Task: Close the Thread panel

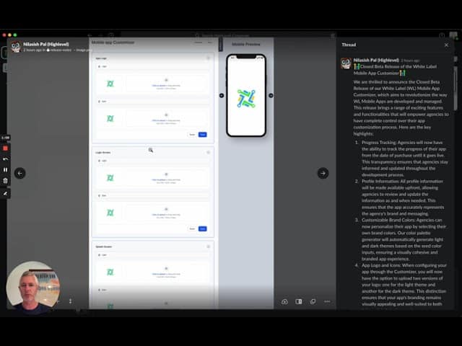Action: coord(446,45)
